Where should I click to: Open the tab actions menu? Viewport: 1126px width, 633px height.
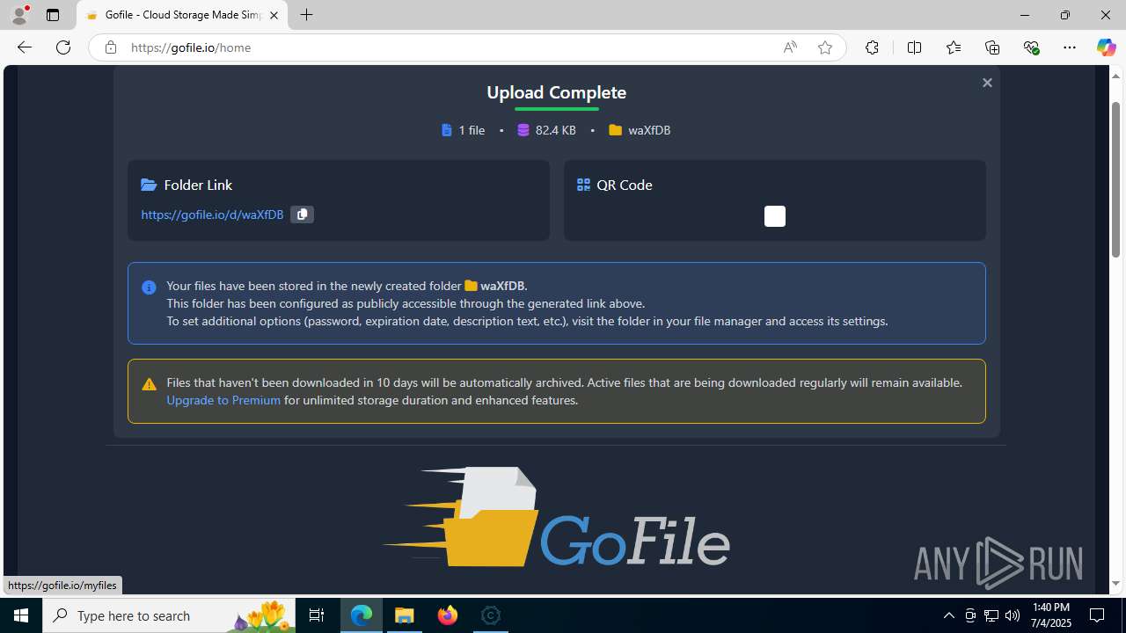tap(53, 15)
